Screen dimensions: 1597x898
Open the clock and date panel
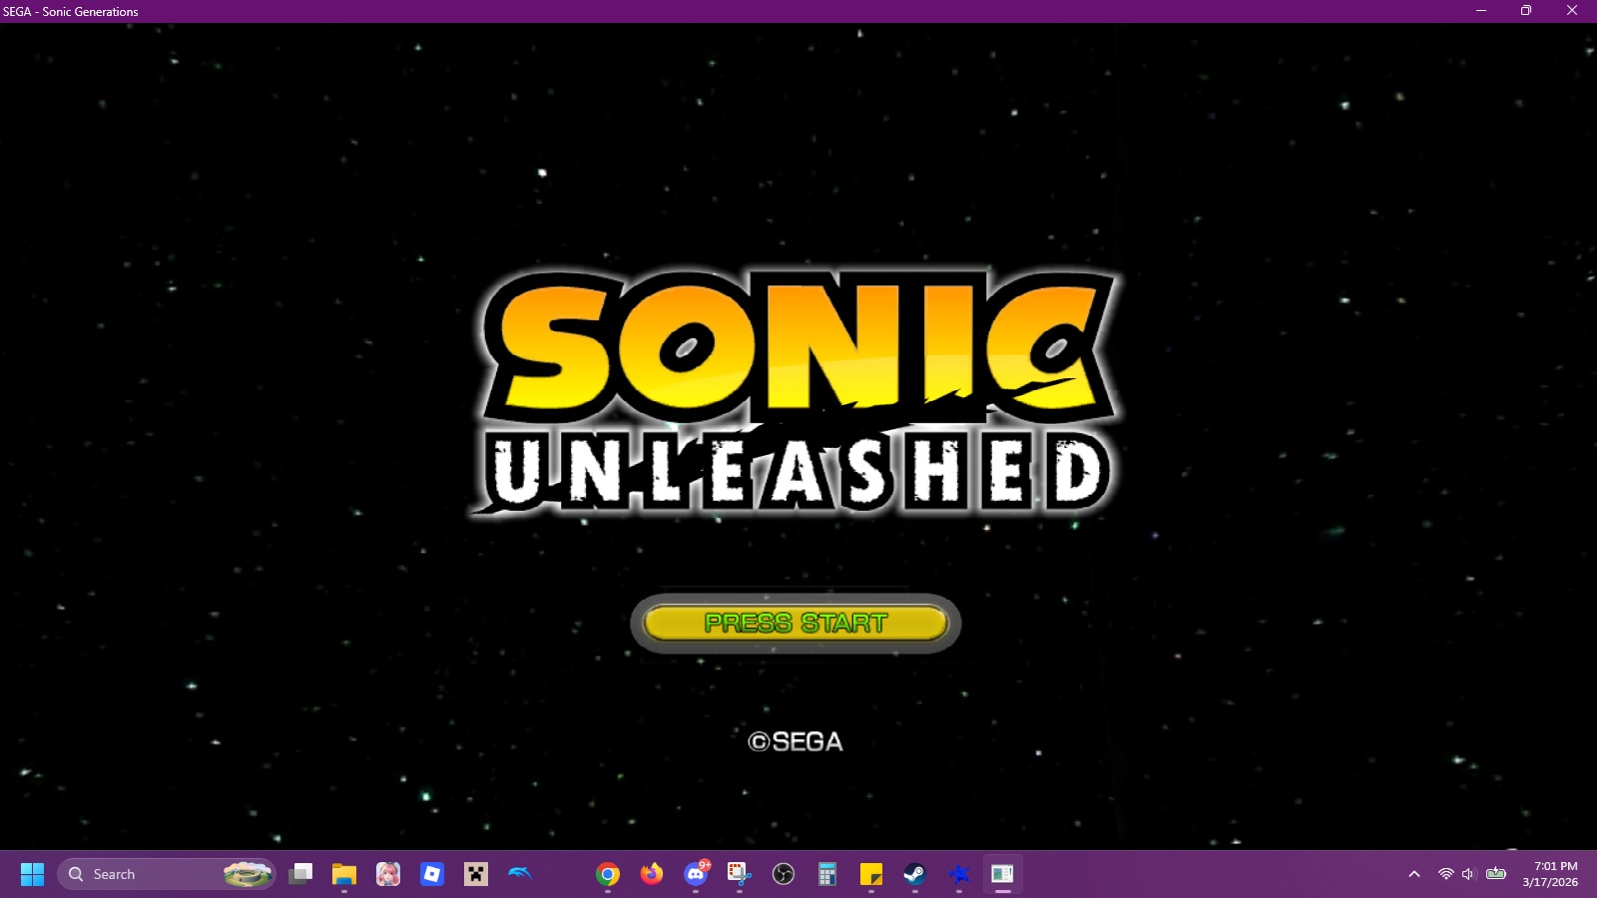tap(1550, 874)
